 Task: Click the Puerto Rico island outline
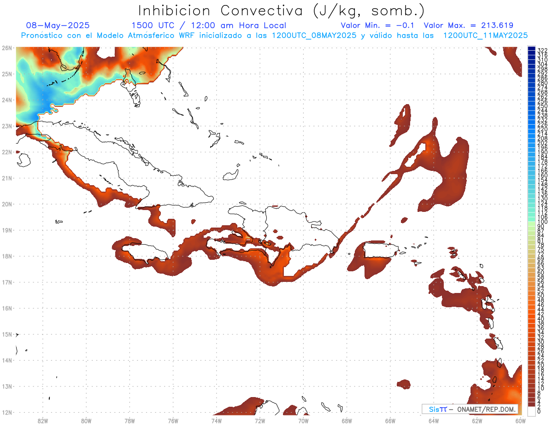[x=381, y=251]
